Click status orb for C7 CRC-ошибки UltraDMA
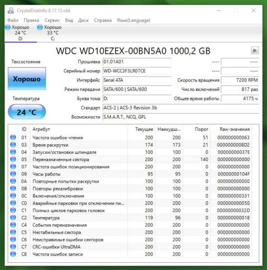The image size is (267, 270). click(13, 247)
